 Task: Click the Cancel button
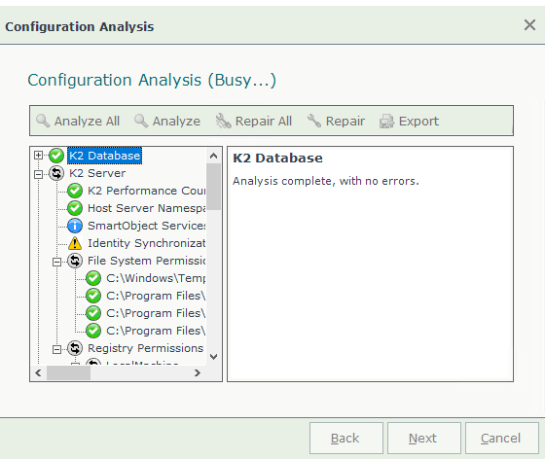[x=502, y=438]
